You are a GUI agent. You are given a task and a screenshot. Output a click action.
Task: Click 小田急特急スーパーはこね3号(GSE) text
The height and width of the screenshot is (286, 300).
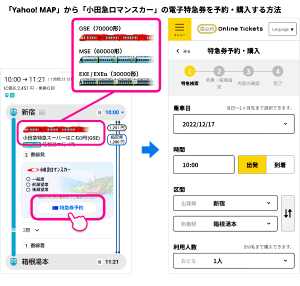pyautogui.click(x=61, y=138)
